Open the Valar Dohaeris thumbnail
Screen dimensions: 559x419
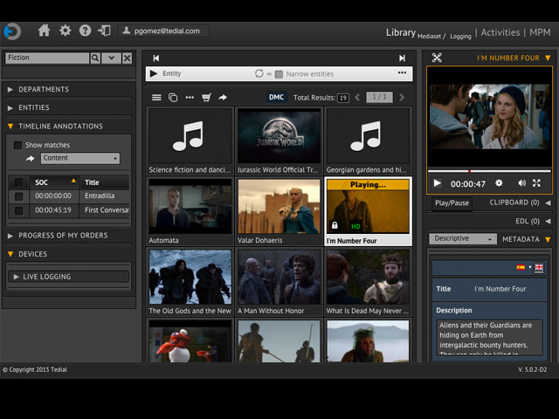[x=279, y=206]
